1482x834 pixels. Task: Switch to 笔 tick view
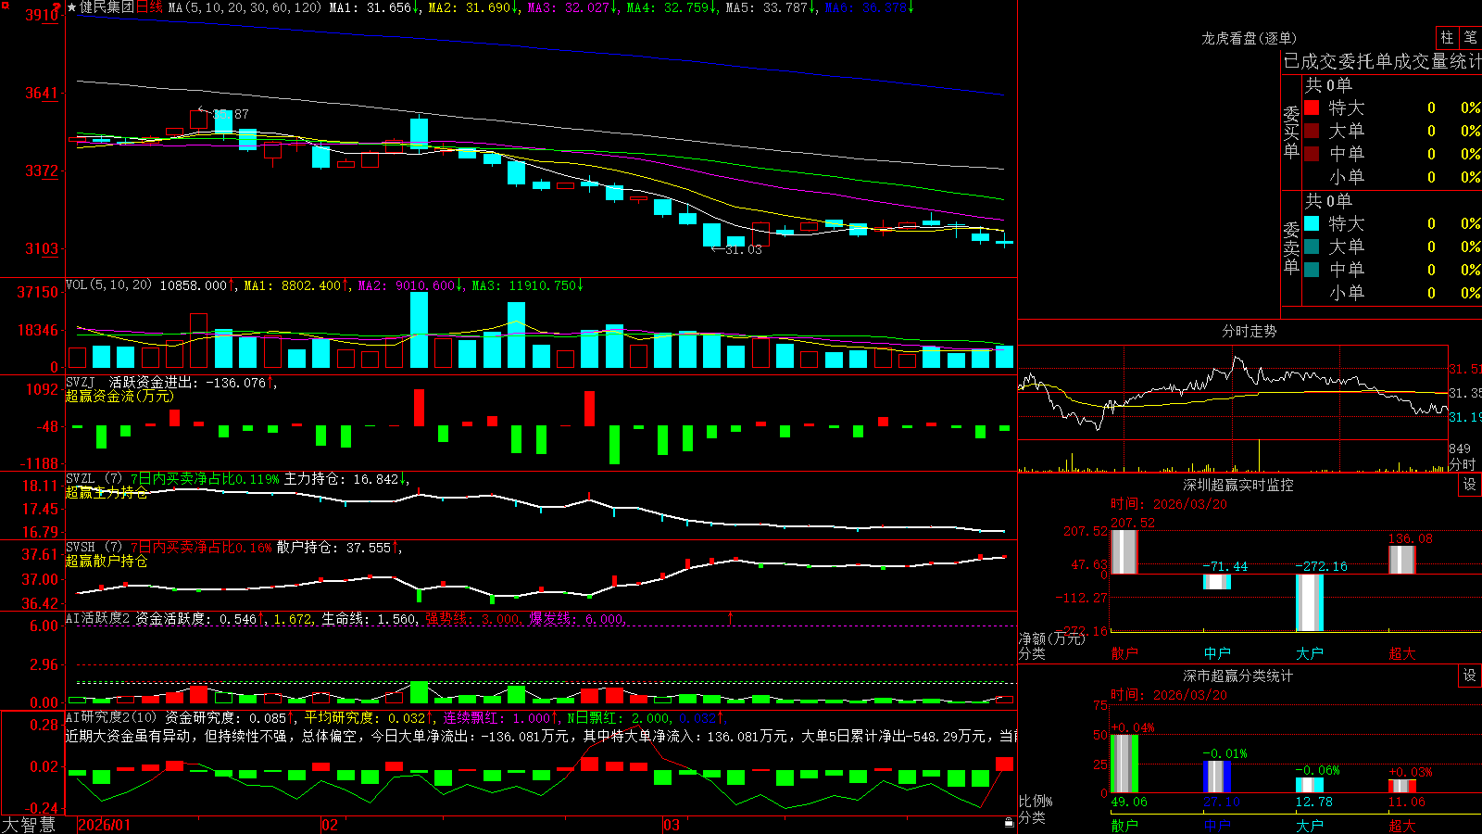click(1471, 37)
